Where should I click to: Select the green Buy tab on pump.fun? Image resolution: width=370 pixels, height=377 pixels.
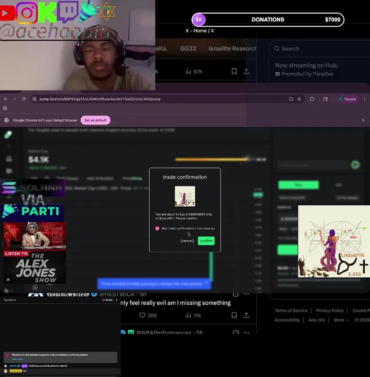coord(299,185)
